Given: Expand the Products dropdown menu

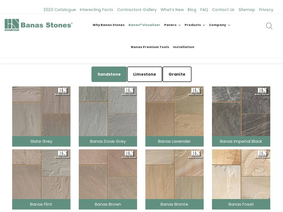Looking at the screenshot, I should 195,25.
